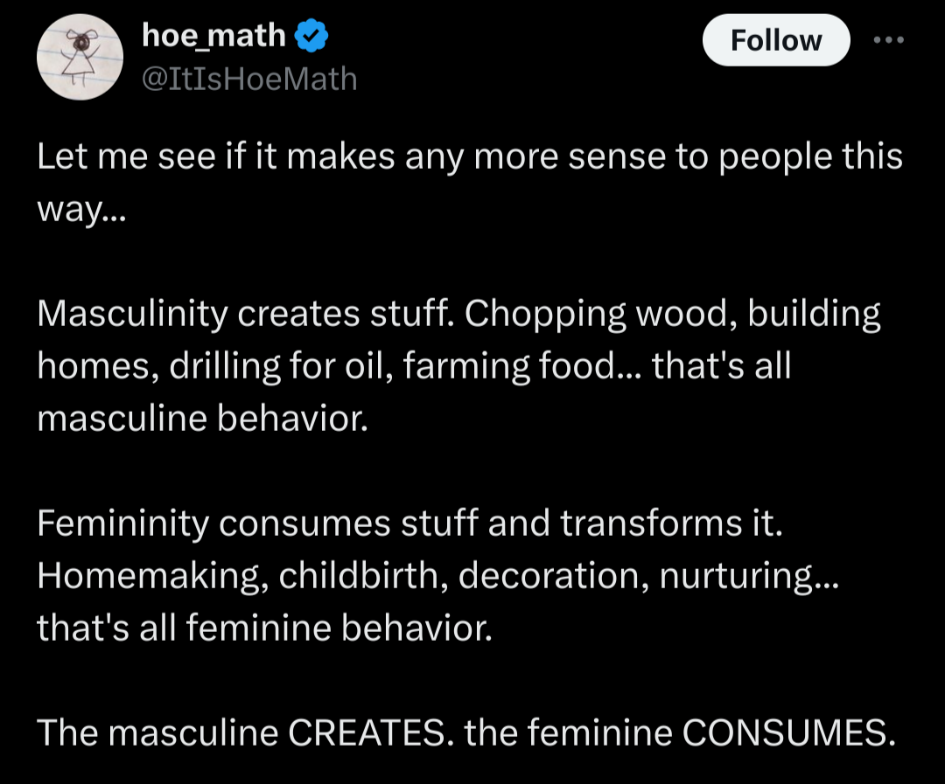
Task: Click the word "way..." in the post
Action: (x=82, y=210)
